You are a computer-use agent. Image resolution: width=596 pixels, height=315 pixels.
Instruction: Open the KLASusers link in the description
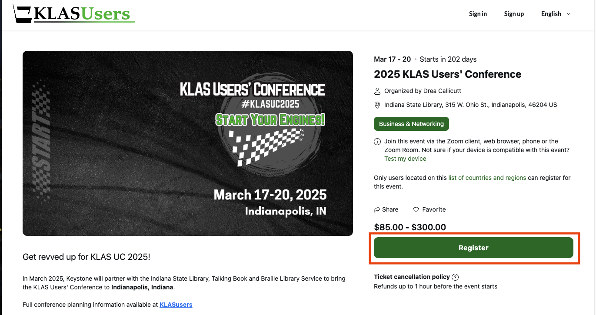176,305
